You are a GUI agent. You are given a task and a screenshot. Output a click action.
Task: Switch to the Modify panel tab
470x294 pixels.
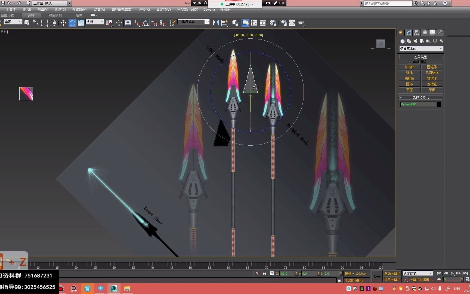pyautogui.click(x=408, y=32)
